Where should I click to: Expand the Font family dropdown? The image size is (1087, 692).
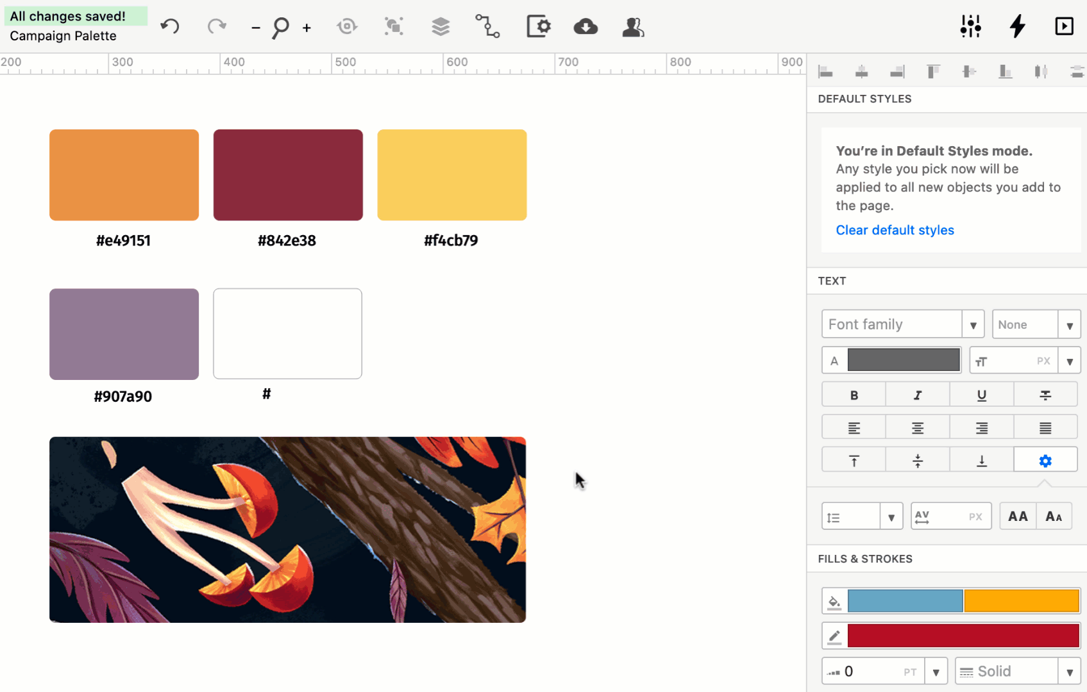click(x=973, y=325)
